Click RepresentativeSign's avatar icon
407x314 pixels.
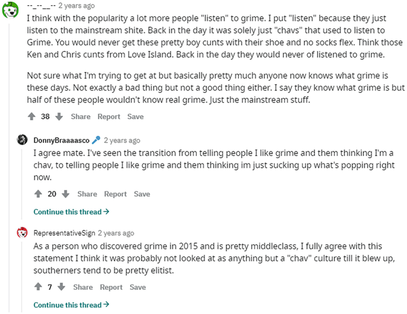pyautogui.click(x=23, y=233)
